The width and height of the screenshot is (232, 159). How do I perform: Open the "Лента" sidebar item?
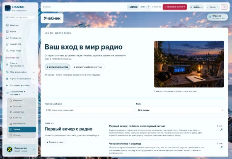tap(20, 31)
